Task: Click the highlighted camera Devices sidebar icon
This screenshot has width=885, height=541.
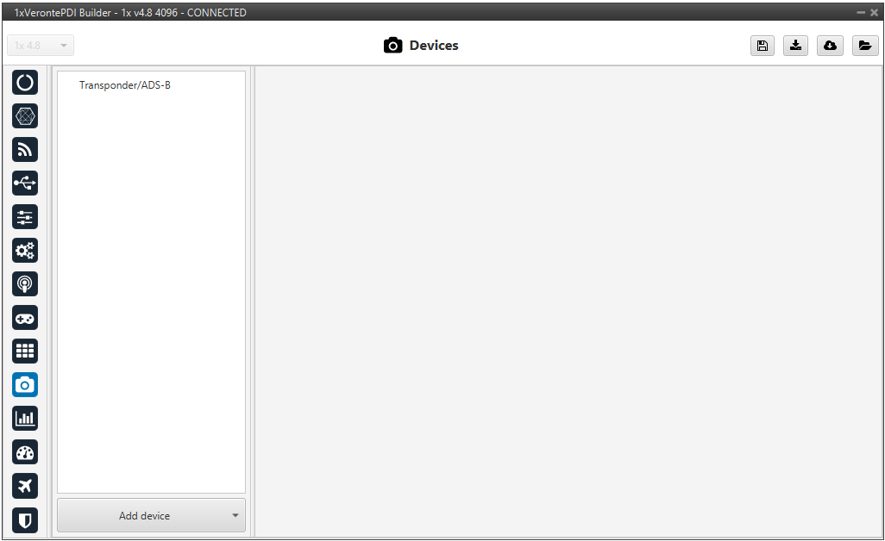Action: click(25, 385)
